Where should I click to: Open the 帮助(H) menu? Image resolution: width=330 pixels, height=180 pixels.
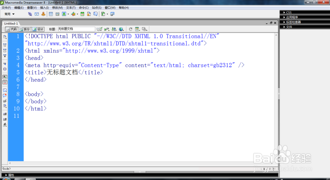pos(124,8)
